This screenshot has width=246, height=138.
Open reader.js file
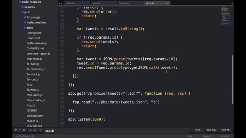32,121
